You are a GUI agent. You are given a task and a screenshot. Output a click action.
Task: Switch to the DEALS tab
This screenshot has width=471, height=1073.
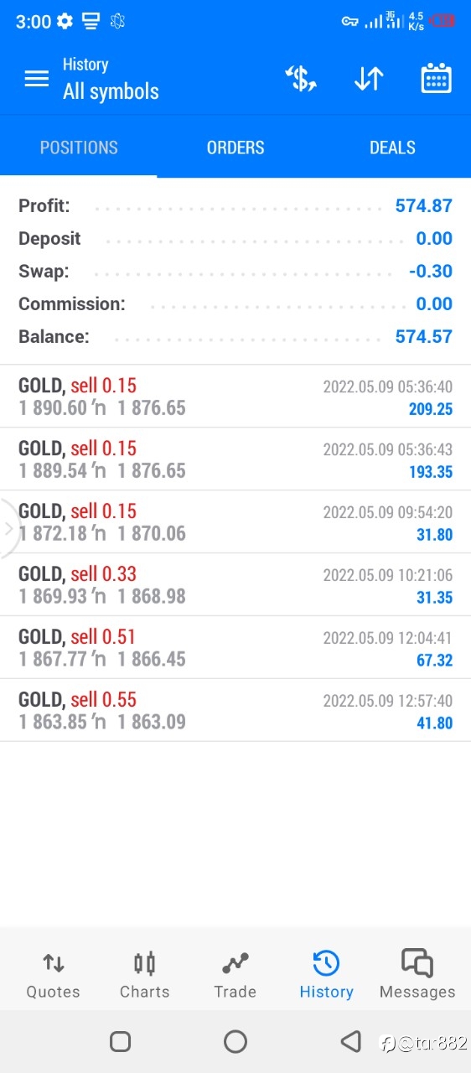pyautogui.click(x=392, y=148)
